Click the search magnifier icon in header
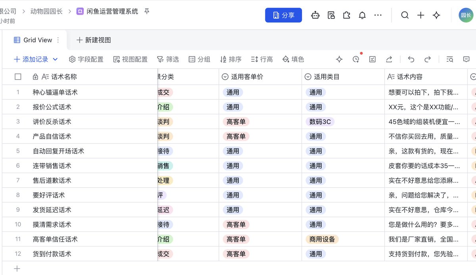 pyautogui.click(x=405, y=15)
